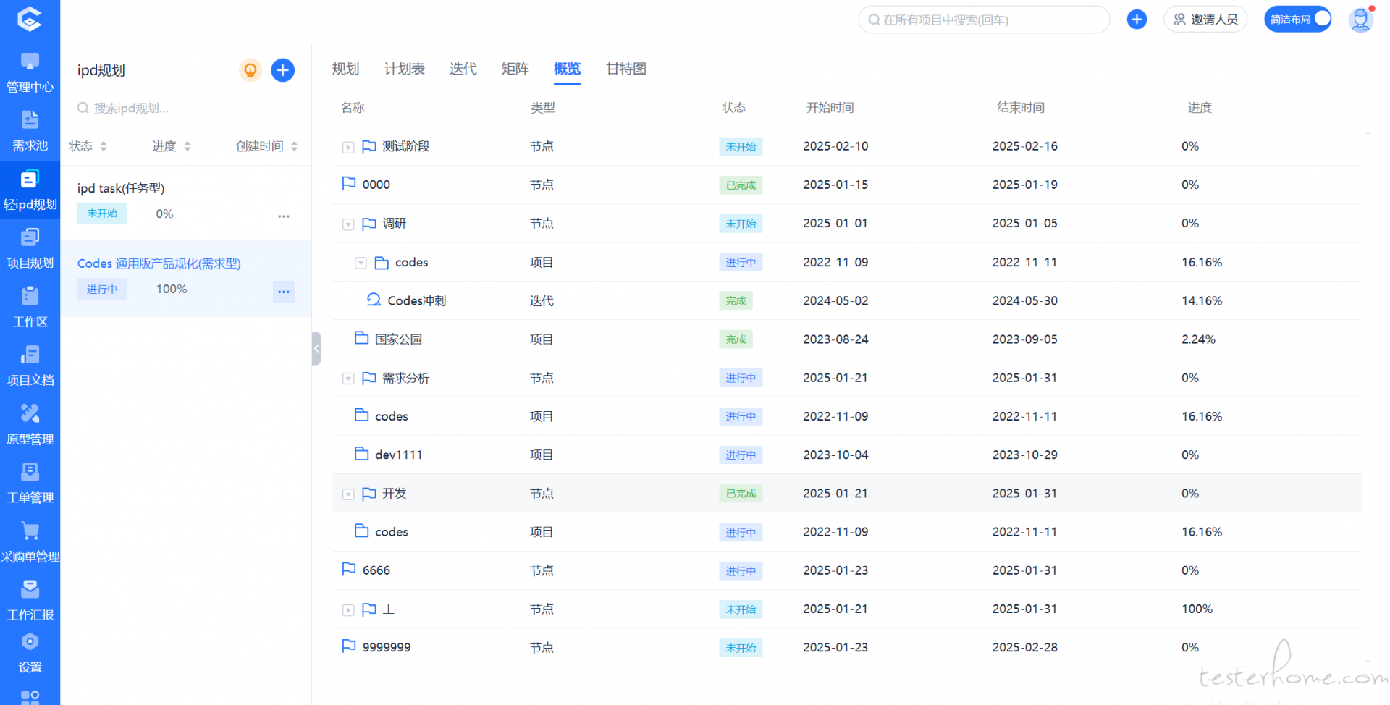The height and width of the screenshot is (705, 1390).
Task: Open user avatar in top right
Action: [1360, 20]
